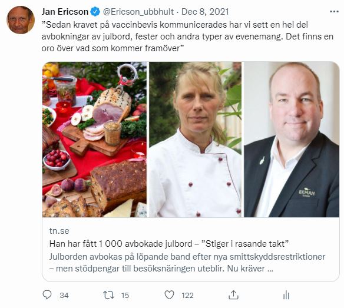Like the tweet with the heart icon

tap(170, 295)
